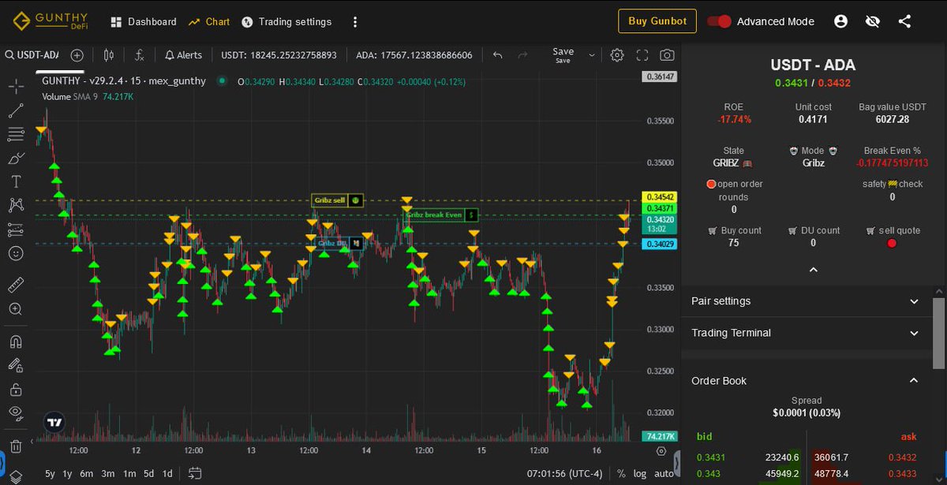
Task: Select the 3m time range
Action: [107, 473]
